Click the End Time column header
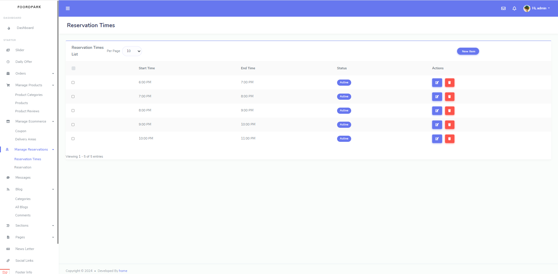 248,68
